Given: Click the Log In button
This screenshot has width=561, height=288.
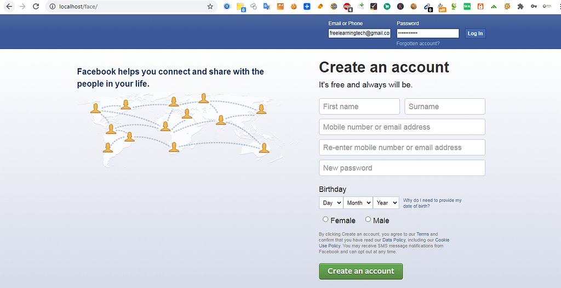Looking at the screenshot, I should [475, 33].
